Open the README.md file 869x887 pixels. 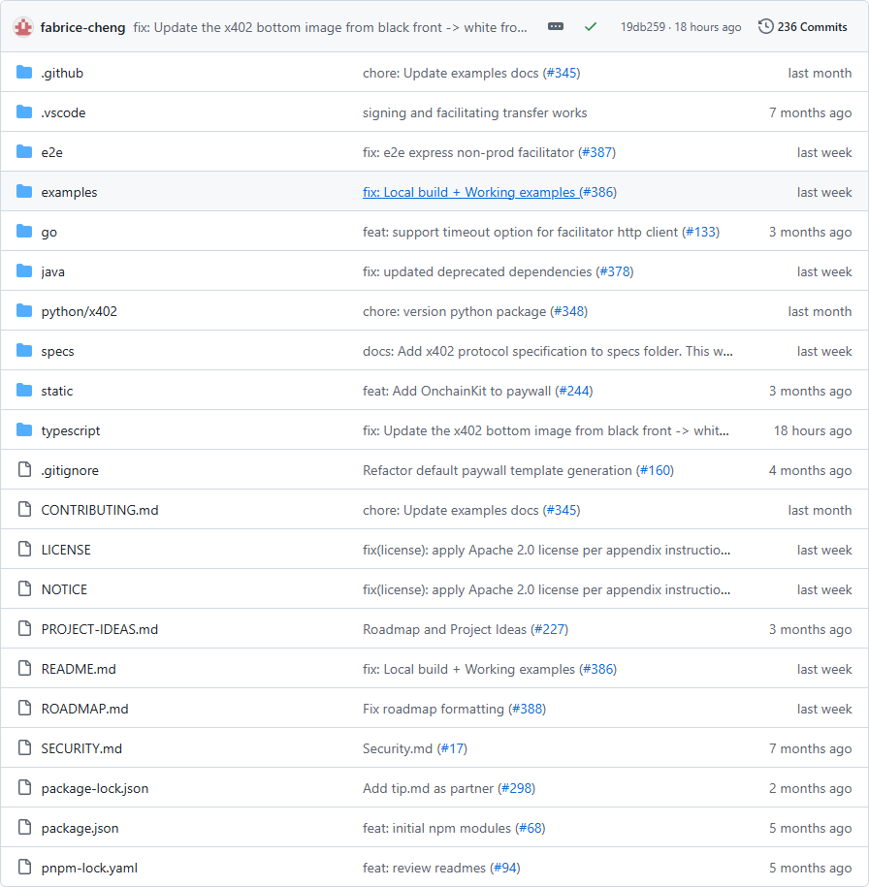click(78, 669)
